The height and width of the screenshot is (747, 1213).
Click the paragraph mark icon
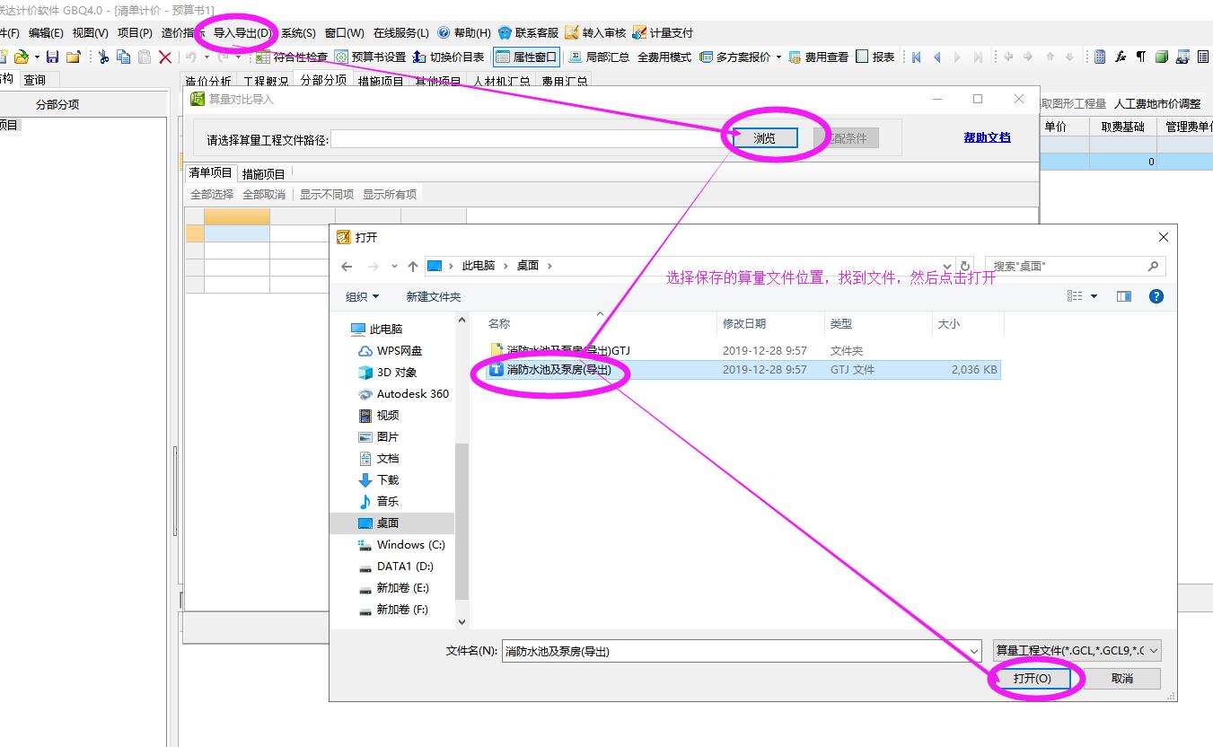pyautogui.click(x=1140, y=57)
